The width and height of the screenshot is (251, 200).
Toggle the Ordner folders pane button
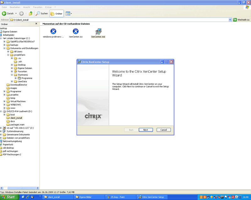[x=56, y=13]
